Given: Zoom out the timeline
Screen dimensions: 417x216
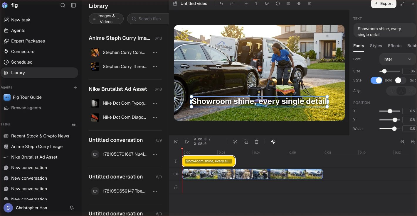Looking at the screenshot, I should click(403, 142).
